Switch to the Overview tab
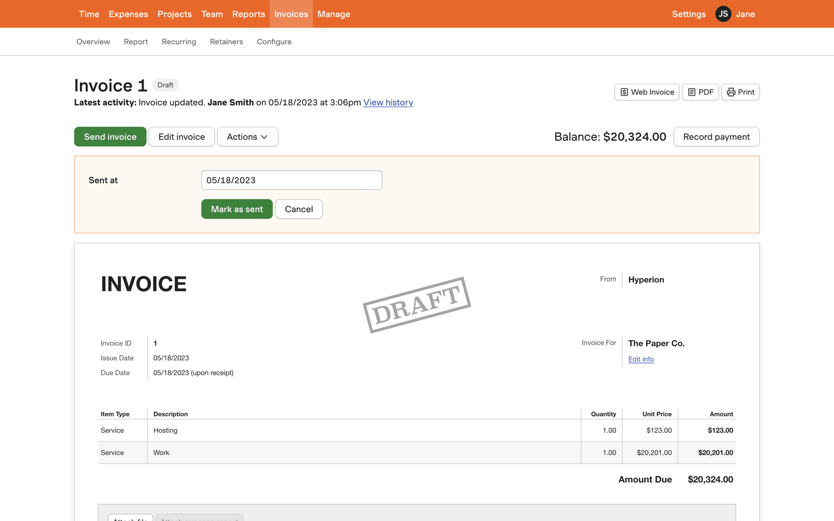834x521 pixels. coord(93,42)
